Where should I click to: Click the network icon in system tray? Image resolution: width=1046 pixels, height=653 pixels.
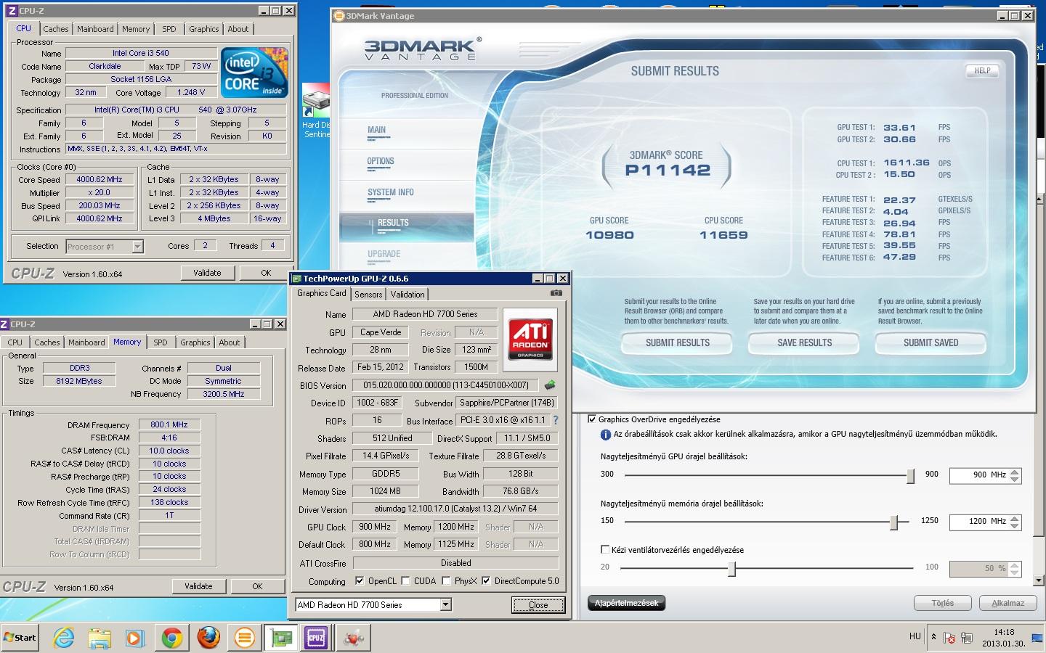(967, 638)
